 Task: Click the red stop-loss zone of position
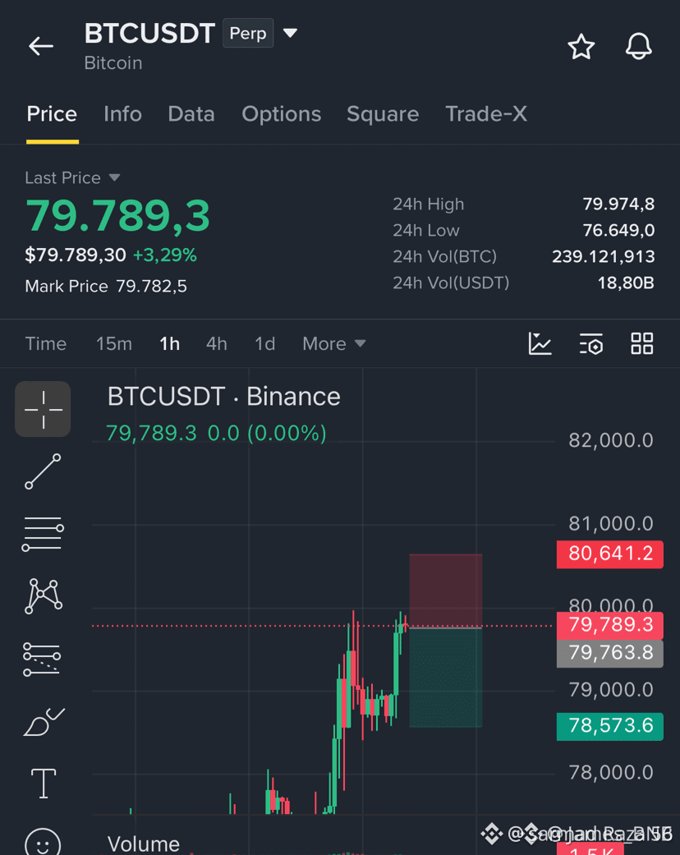click(x=445, y=591)
